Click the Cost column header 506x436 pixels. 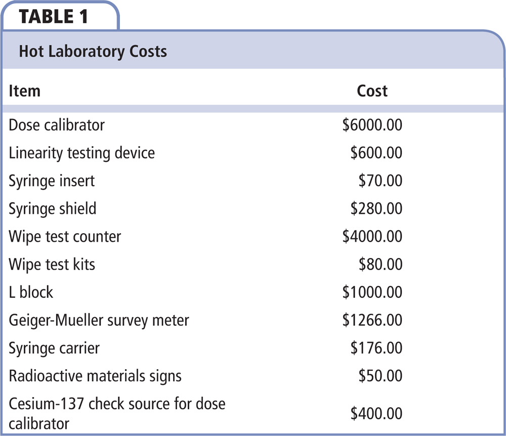tap(372, 91)
